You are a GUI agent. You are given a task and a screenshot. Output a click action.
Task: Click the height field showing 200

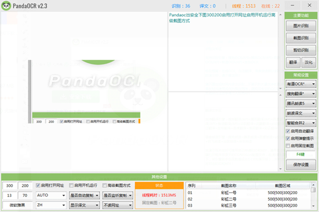25,186
